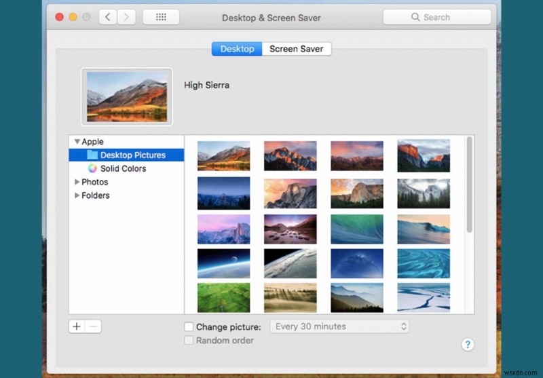Click the Search field
This screenshot has height=378, width=543.
[x=437, y=17]
